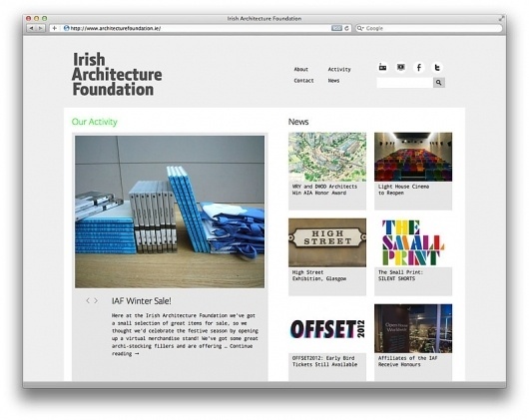529x420 pixels.
Task: Click the Continue reading link
Action: click(183, 350)
